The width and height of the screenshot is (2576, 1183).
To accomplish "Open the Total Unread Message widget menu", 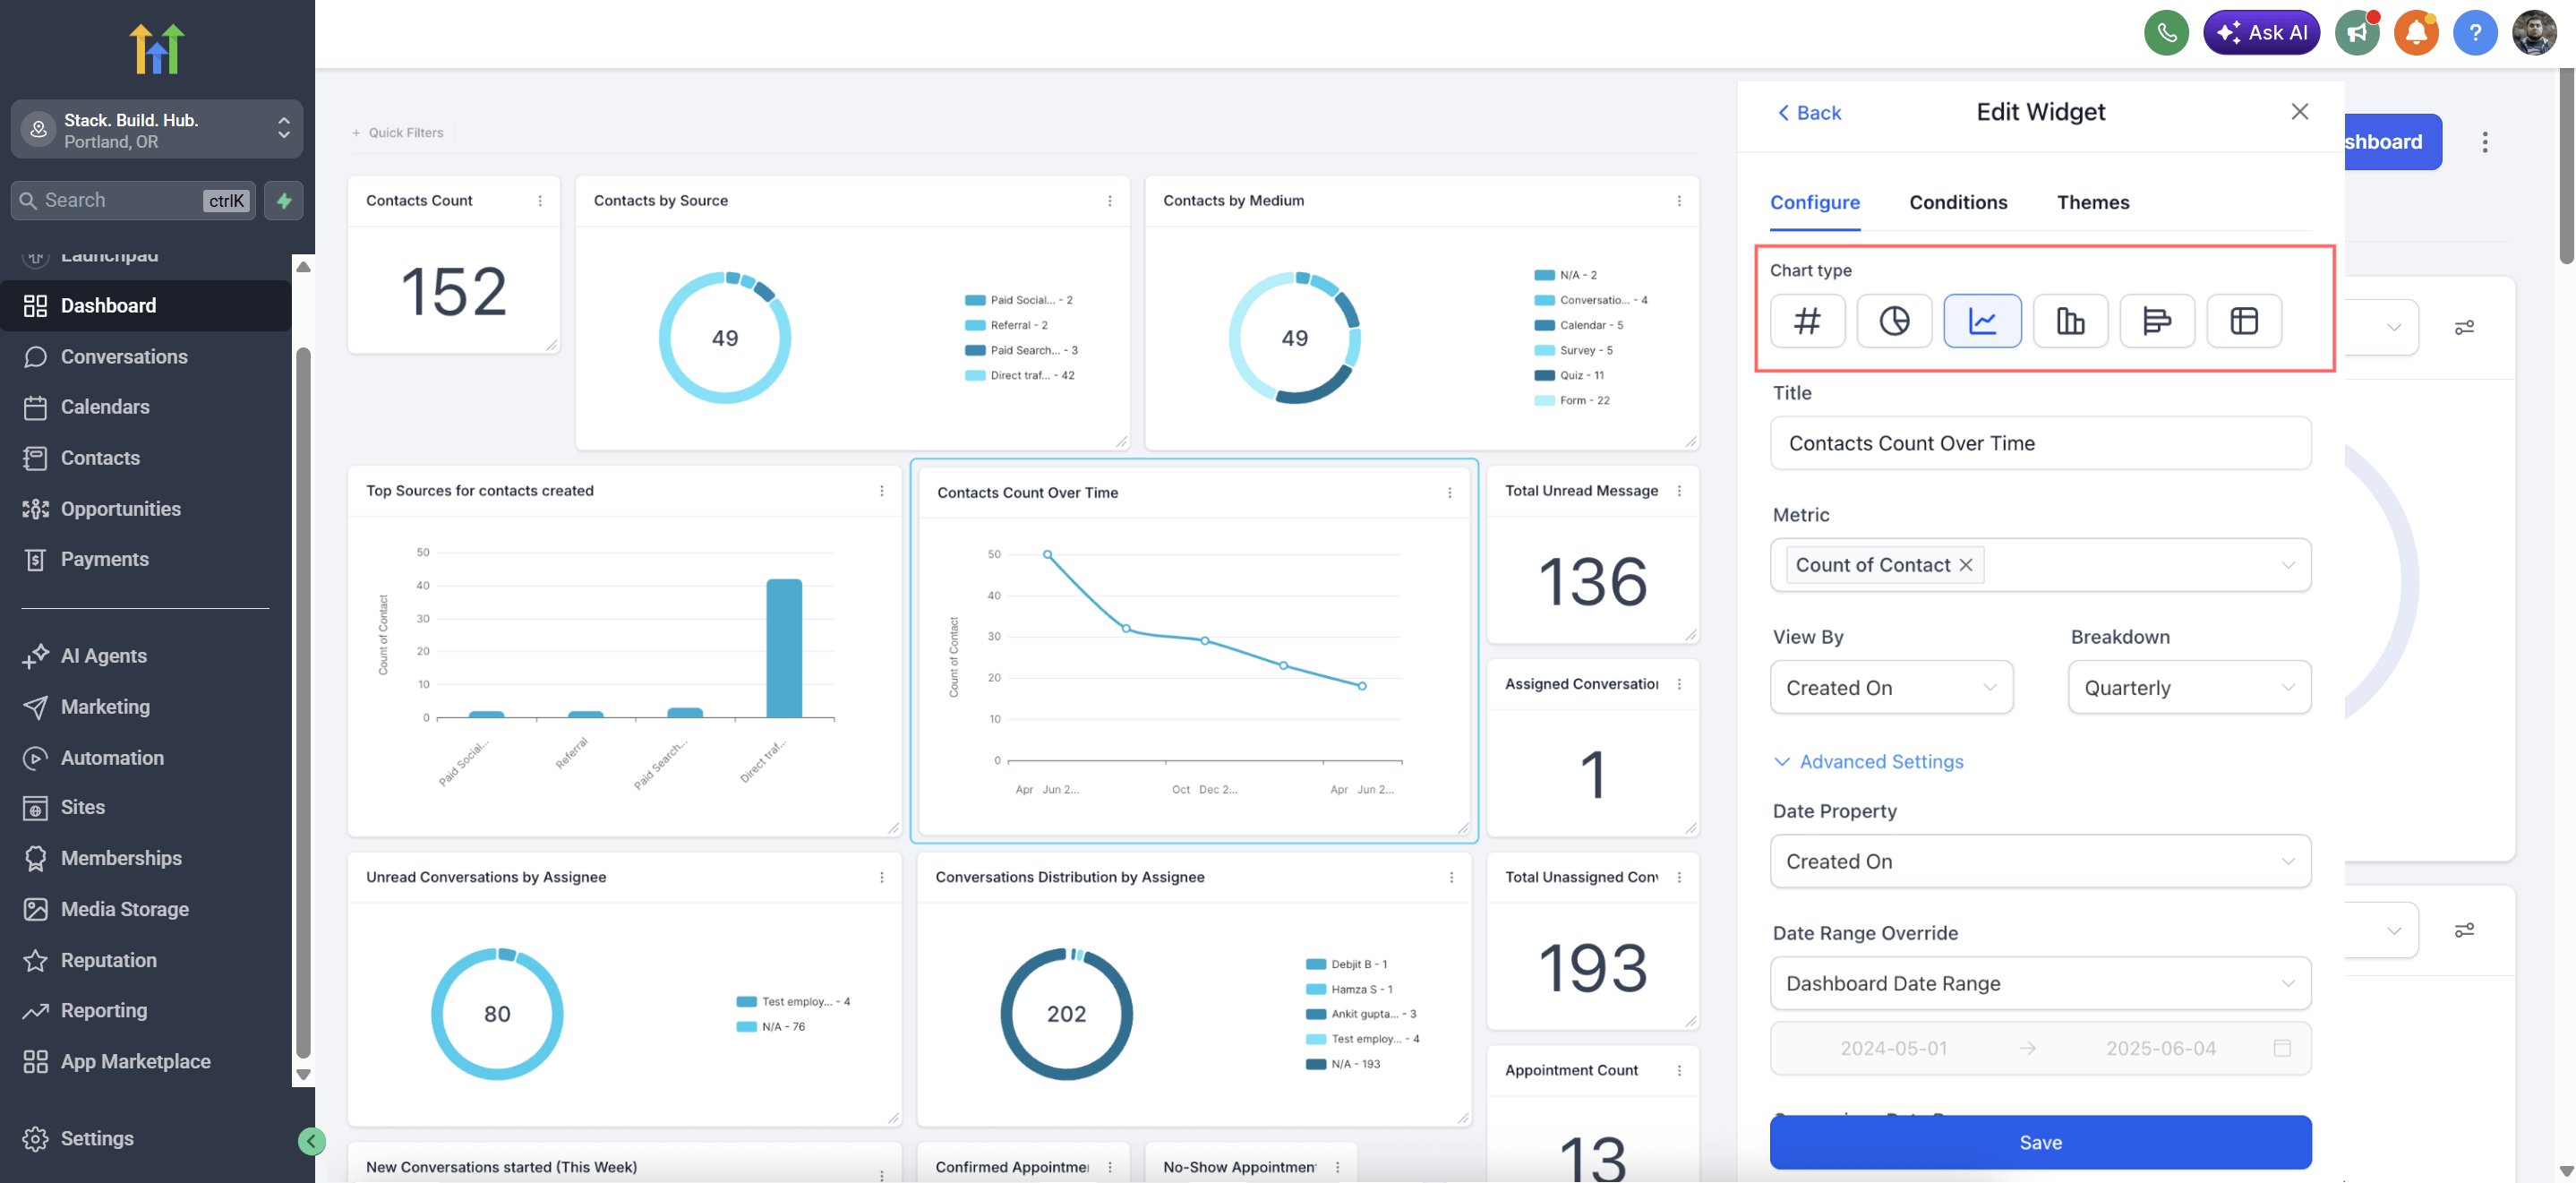I will [x=1679, y=491].
